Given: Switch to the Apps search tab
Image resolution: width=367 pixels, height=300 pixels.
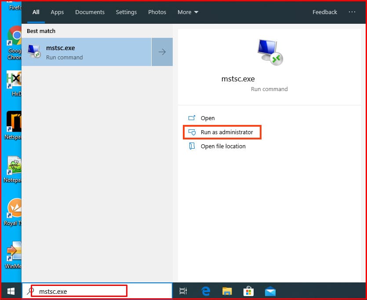Looking at the screenshot, I should tap(57, 12).
